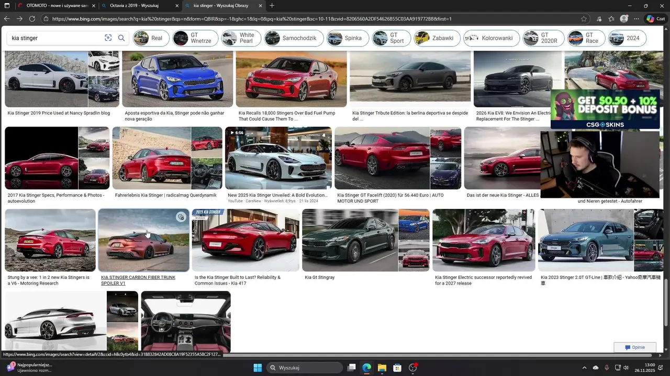
Task: Open the browser settings and more menu
Action: [x=636, y=19]
